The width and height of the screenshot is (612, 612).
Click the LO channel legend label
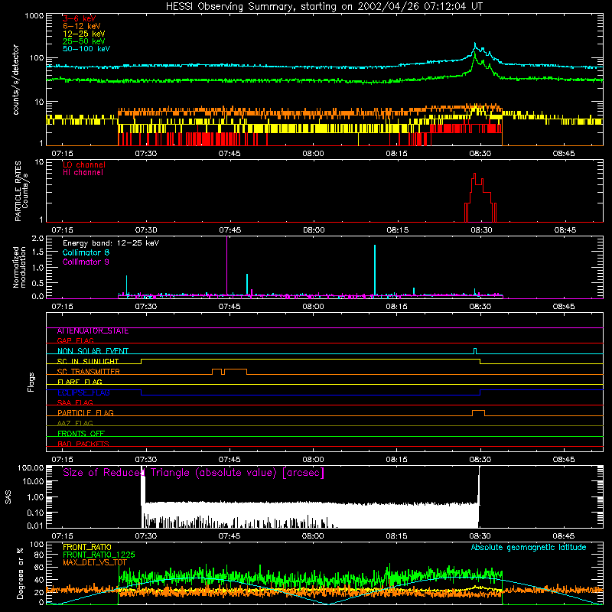(84, 164)
